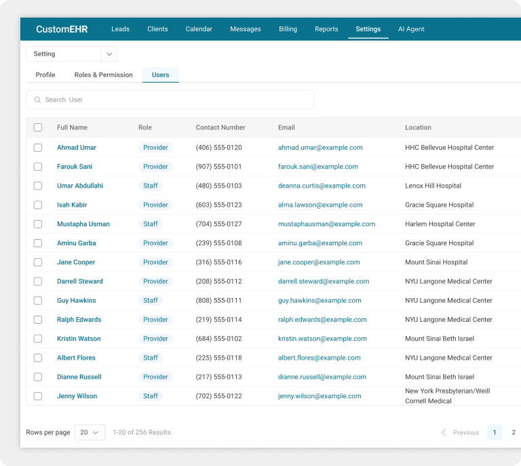Click the Role column header
Image resolution: width=521 pixels, height=466 pixels.
[x=145, y=127]
